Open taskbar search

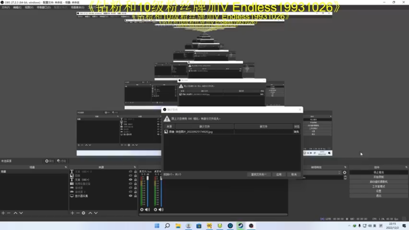click(167, 225)
